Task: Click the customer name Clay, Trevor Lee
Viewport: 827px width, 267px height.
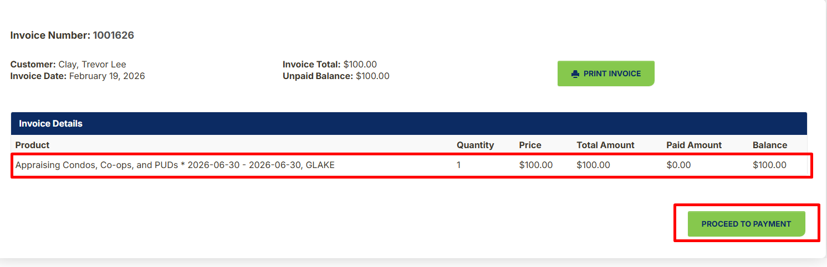Action: coord(92,65)
